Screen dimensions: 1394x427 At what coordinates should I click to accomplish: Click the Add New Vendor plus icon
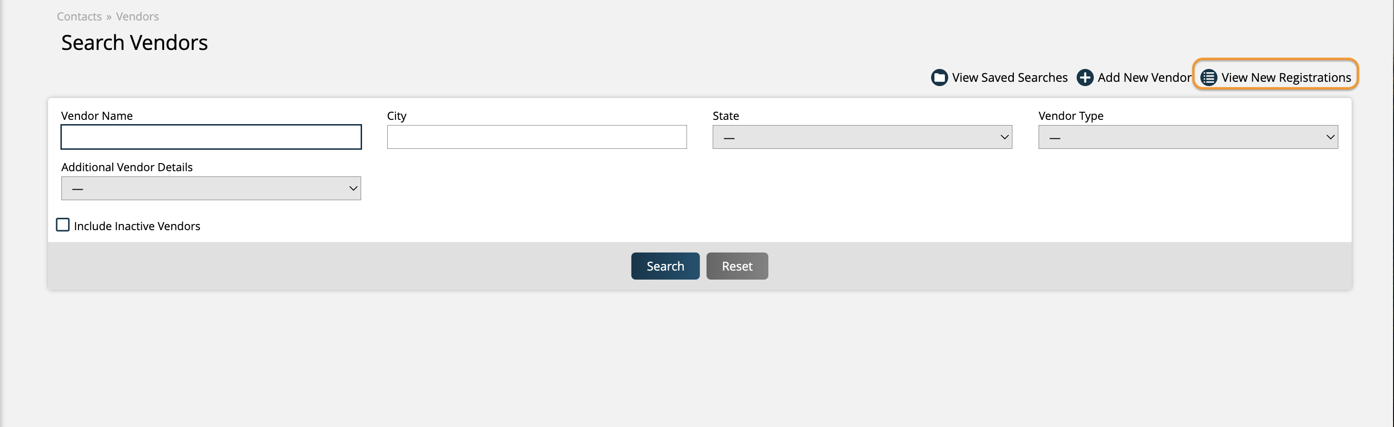click(x=1085, y=78)
